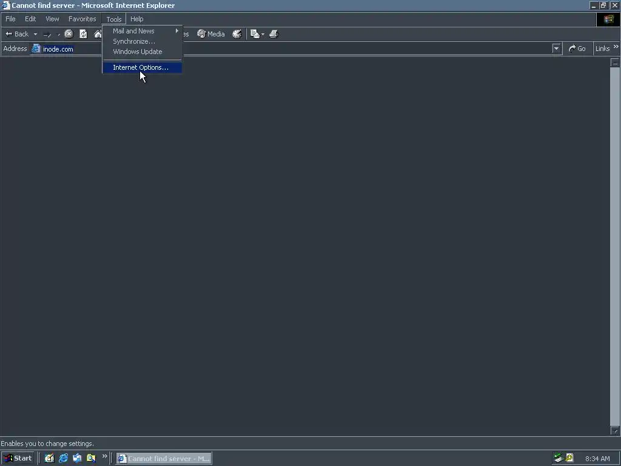Click the vertical scrollbar down arrow
Screen dimensions: 621x466
[615, 431]
